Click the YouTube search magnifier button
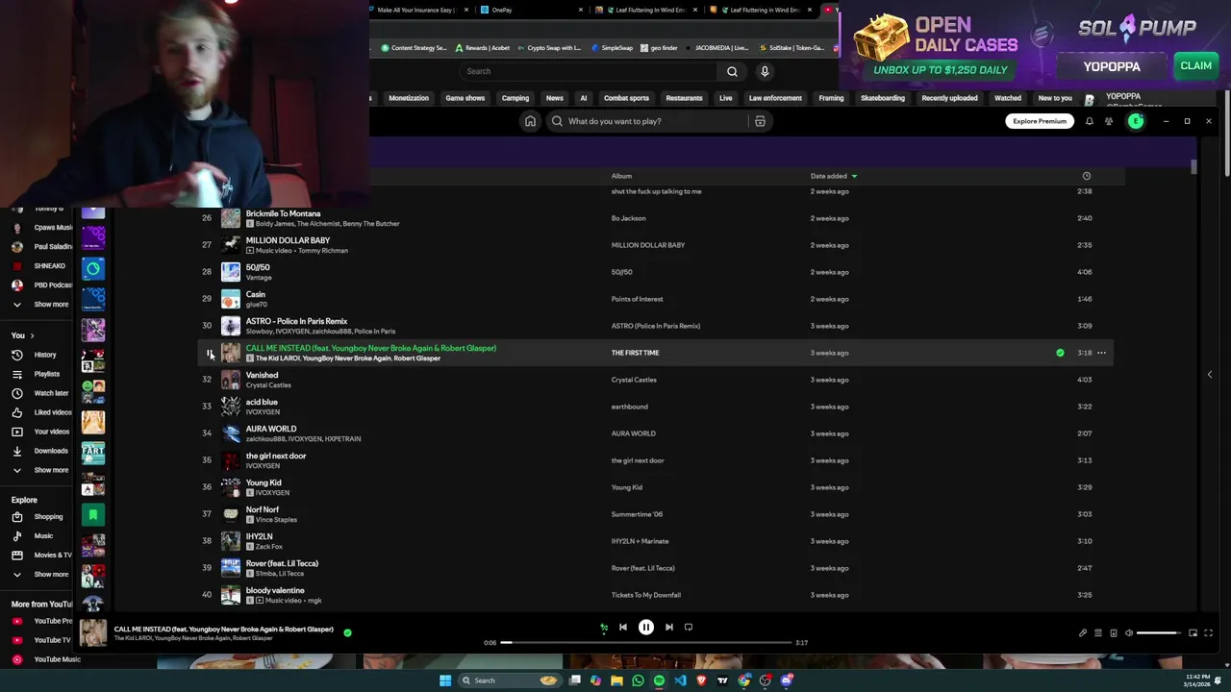 (732, 71)
